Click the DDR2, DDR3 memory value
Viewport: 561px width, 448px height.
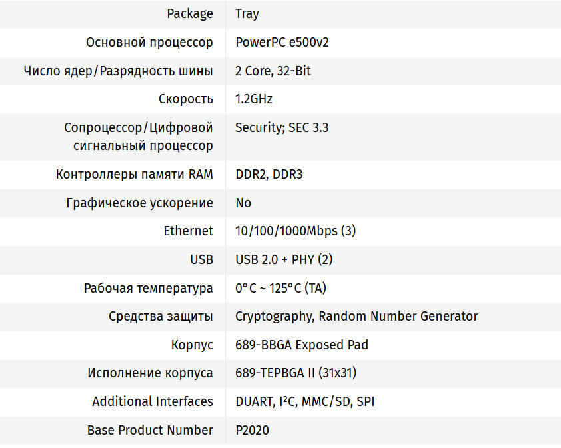(269, 175)
